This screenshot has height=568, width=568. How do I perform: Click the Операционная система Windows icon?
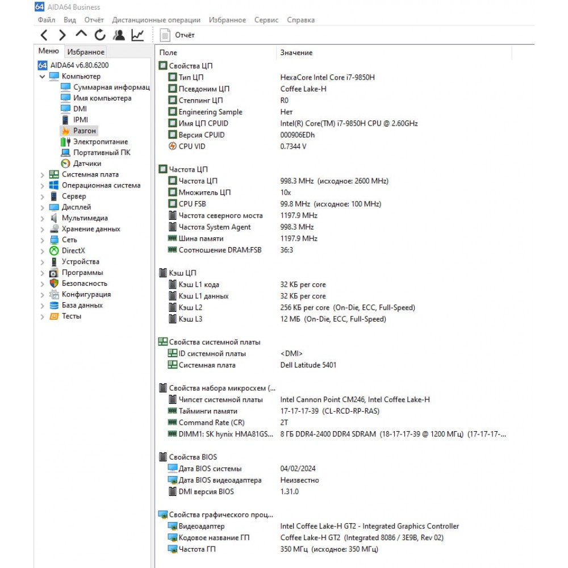pos(54,185)
